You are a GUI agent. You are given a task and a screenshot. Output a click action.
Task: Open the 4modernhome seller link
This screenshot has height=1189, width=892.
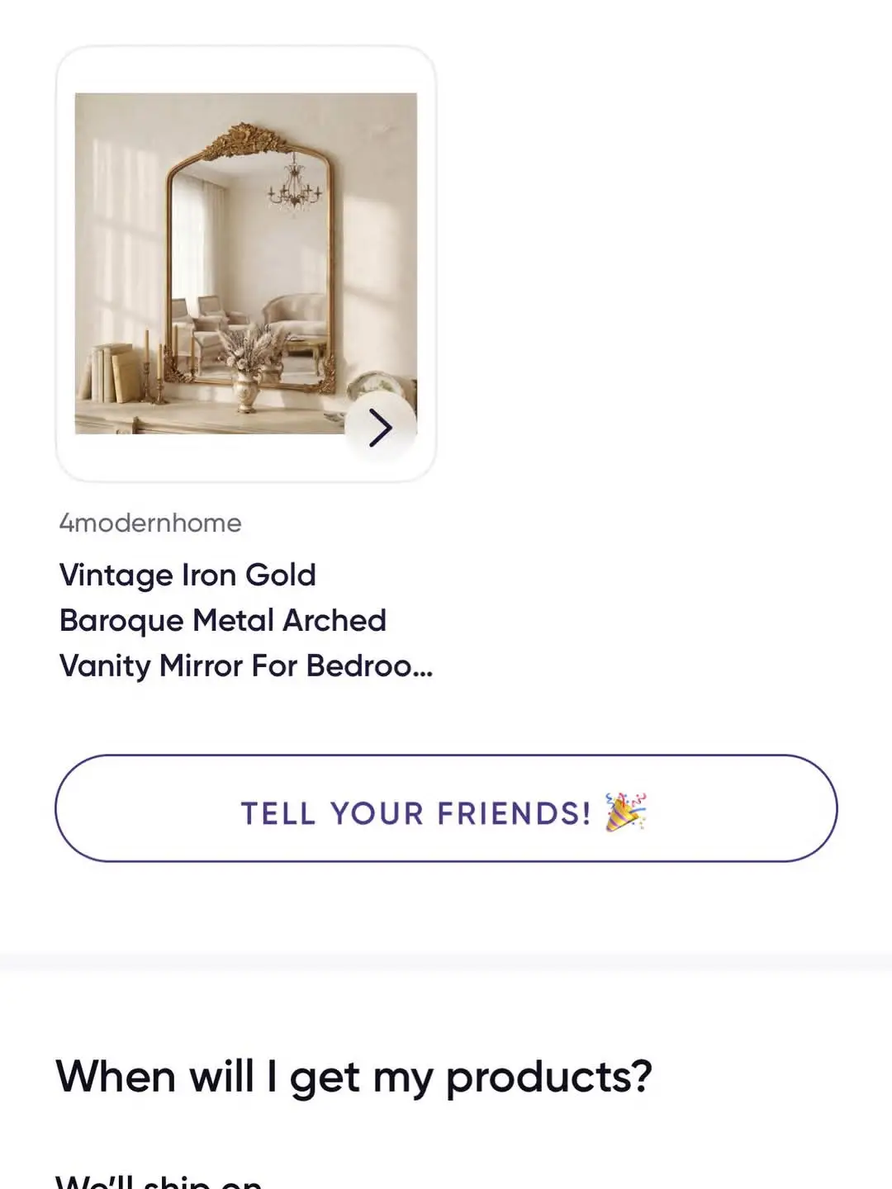pos(150,523)
